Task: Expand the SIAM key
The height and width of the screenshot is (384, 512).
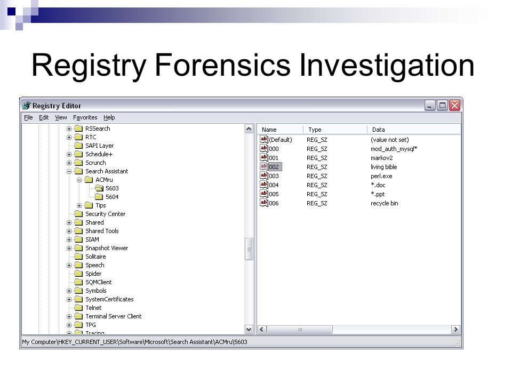Action: pos(69,239)
